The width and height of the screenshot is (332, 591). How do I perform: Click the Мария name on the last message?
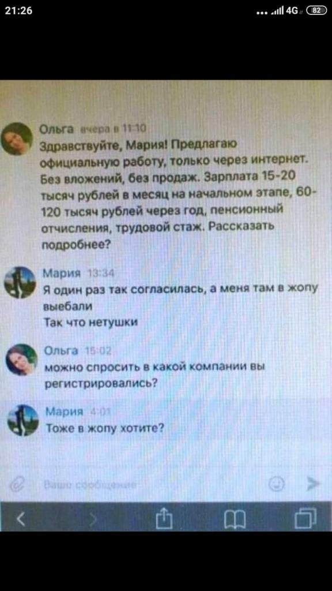pos(62,412)
